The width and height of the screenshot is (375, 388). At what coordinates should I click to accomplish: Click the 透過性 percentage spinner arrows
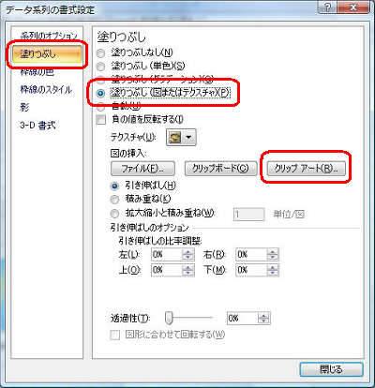pos(263,319)
